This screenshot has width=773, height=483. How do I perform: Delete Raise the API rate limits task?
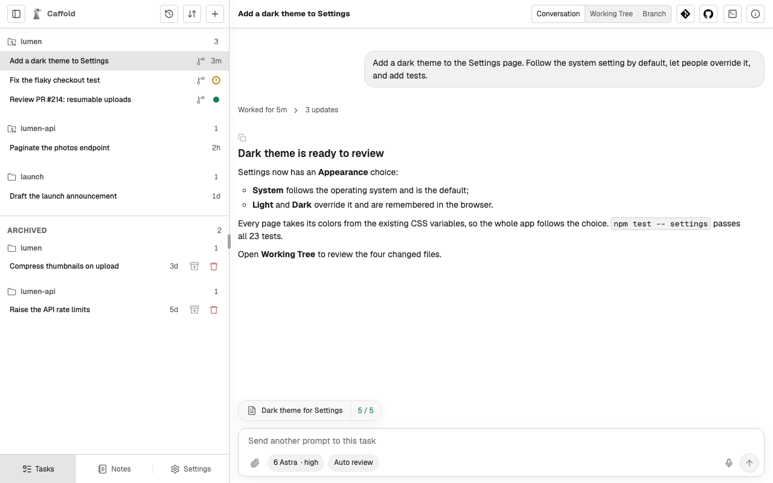pos(214,310)
